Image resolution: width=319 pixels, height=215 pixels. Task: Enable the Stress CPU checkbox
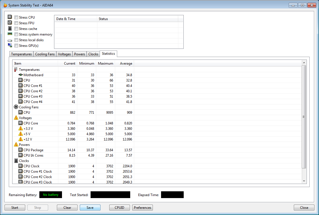click(x=16, y=17)
